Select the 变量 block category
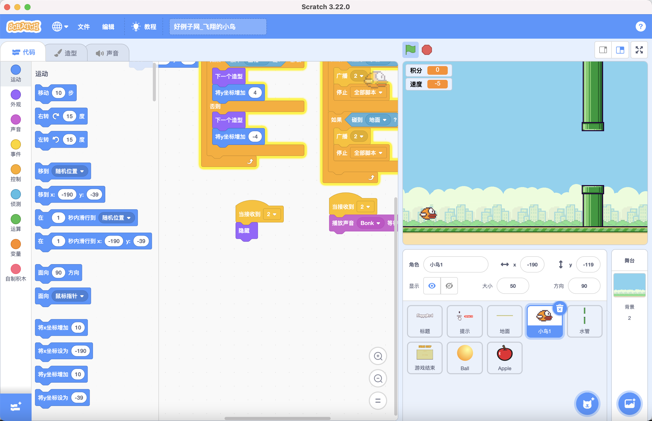This screenshot has width=652, height=421. click(16, 247)
